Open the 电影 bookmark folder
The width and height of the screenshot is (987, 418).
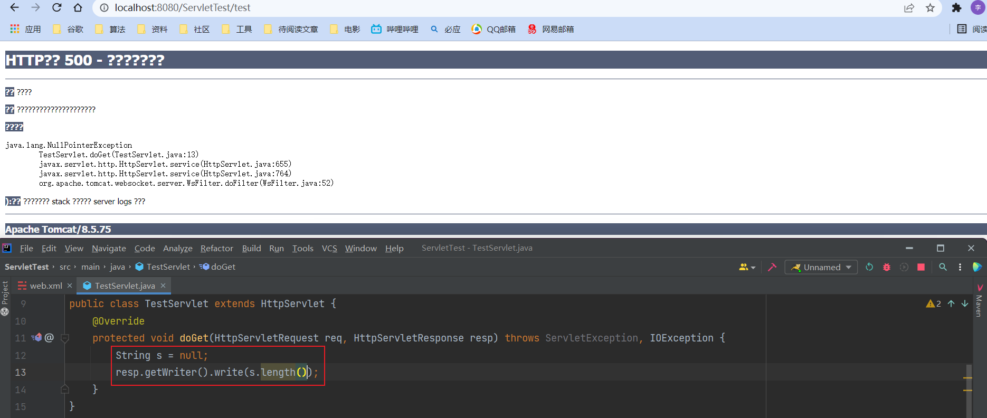(345, 29)
